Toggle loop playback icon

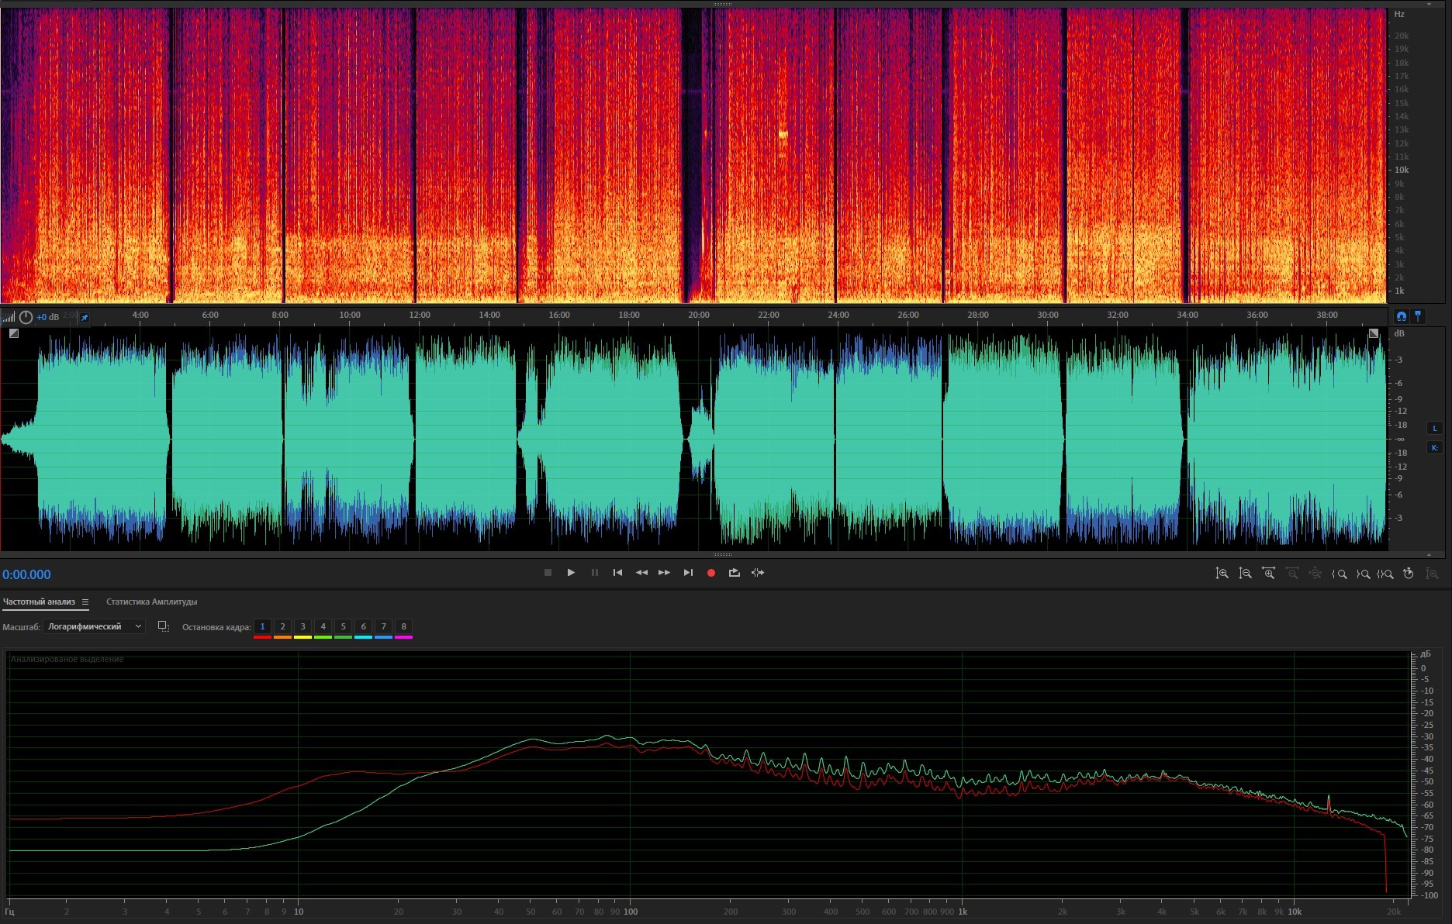[x=734, y=573]
